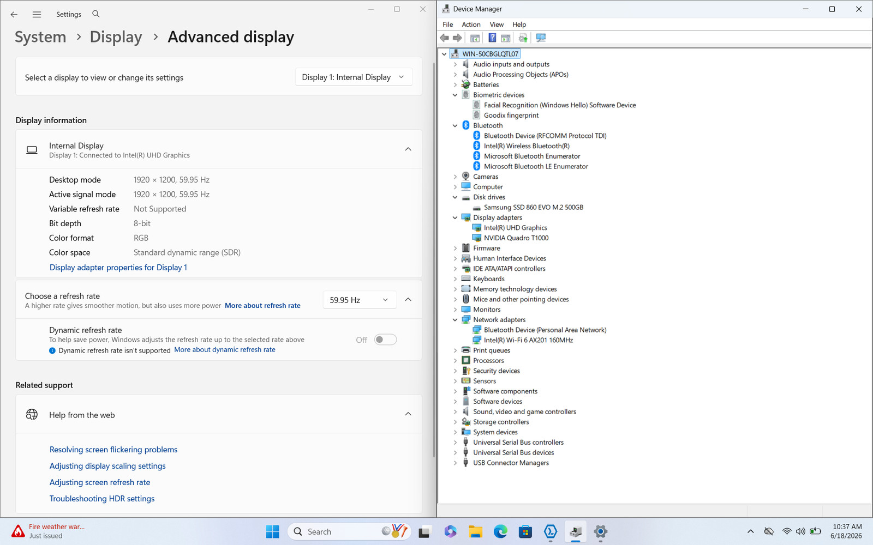
Task: Open the File menu in Device Manager
Action: coord(447,25)
